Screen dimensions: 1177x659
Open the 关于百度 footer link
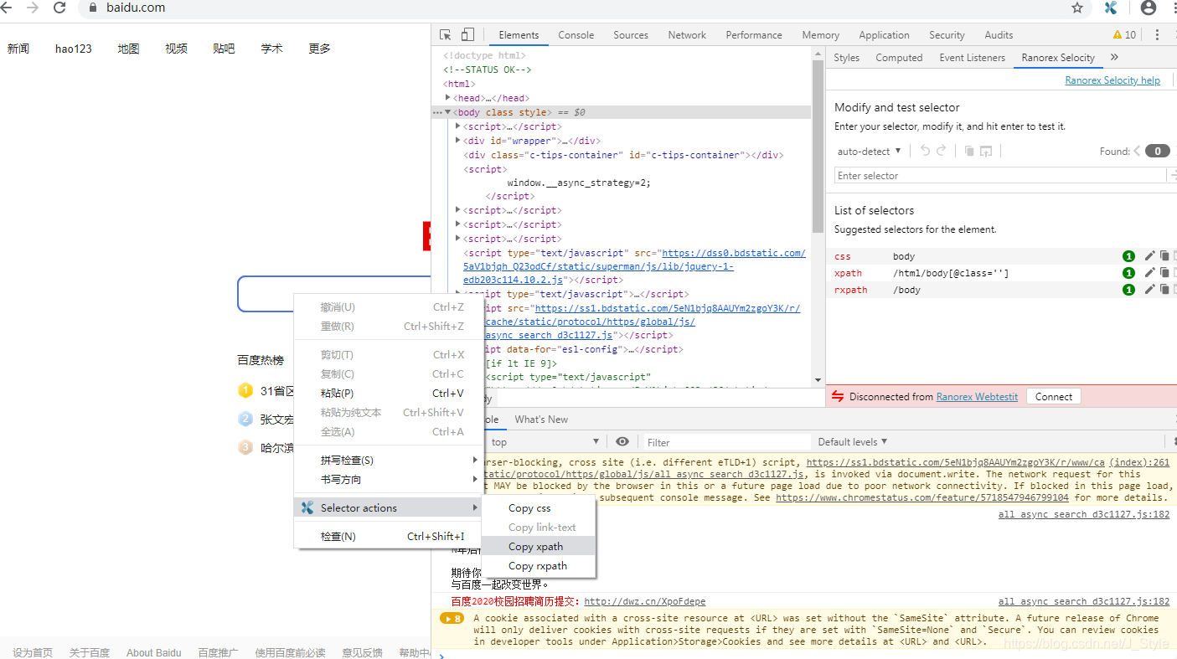[90, 653]
